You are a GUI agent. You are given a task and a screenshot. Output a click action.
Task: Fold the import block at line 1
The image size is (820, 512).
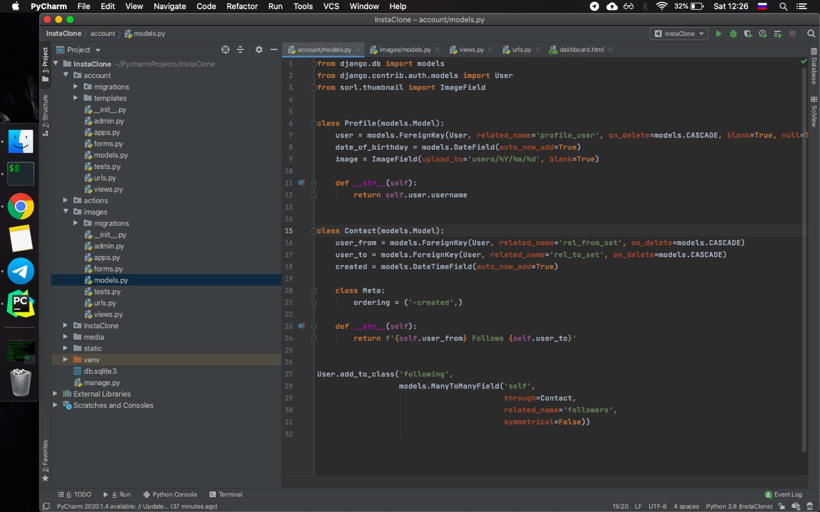(314, 63)
